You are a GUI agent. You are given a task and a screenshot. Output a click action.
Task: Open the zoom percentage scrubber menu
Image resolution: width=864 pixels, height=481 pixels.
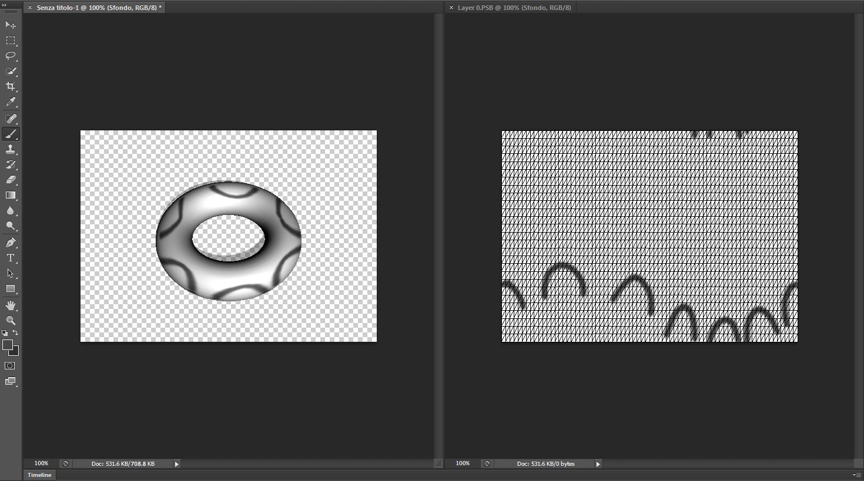click(41, 463)
